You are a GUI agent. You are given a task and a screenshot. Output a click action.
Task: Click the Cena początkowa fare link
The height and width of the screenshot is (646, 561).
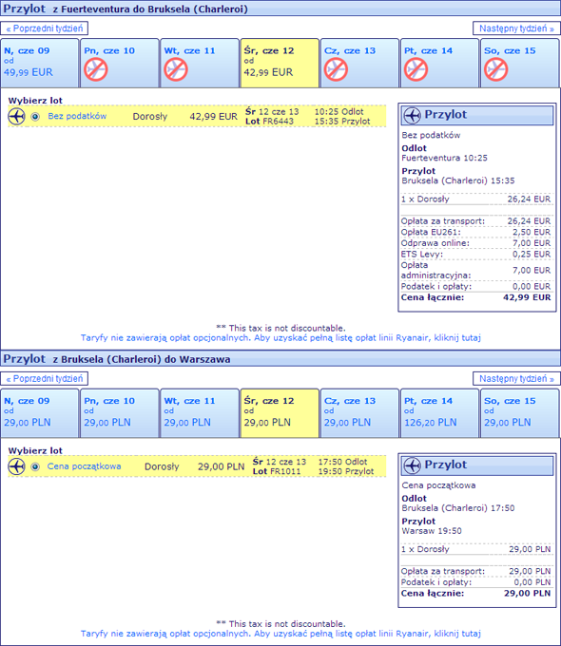tap(84, 466)
